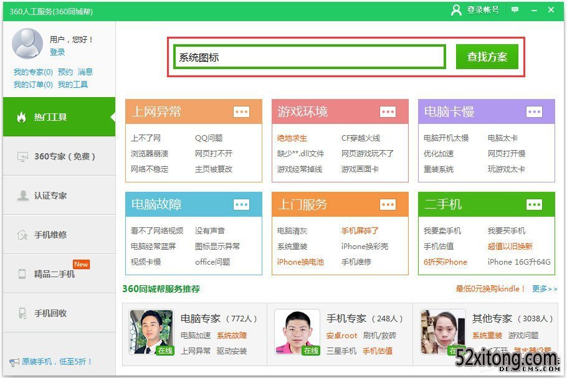The height and width of the screenshot is (378, 567).
Task: Select 没有声音 item
Action: click(210, 231)
